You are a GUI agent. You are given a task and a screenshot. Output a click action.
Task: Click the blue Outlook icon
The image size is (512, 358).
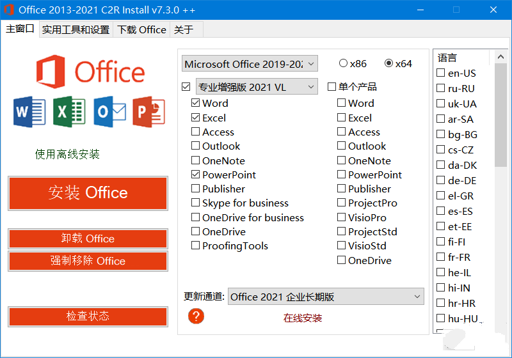click(x=109, y=112)
